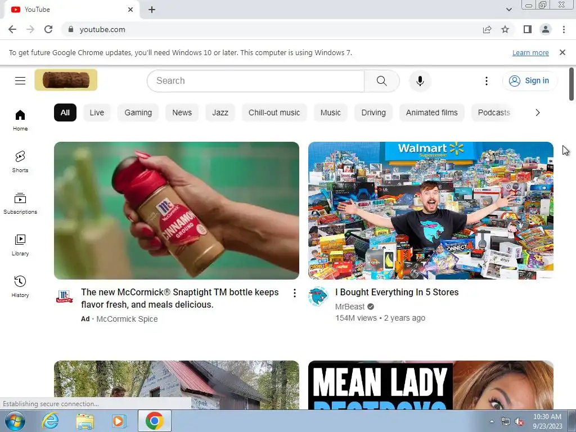Select the Animated films chip
Viewport: 576px width, 432px height.
coord(431,112)
